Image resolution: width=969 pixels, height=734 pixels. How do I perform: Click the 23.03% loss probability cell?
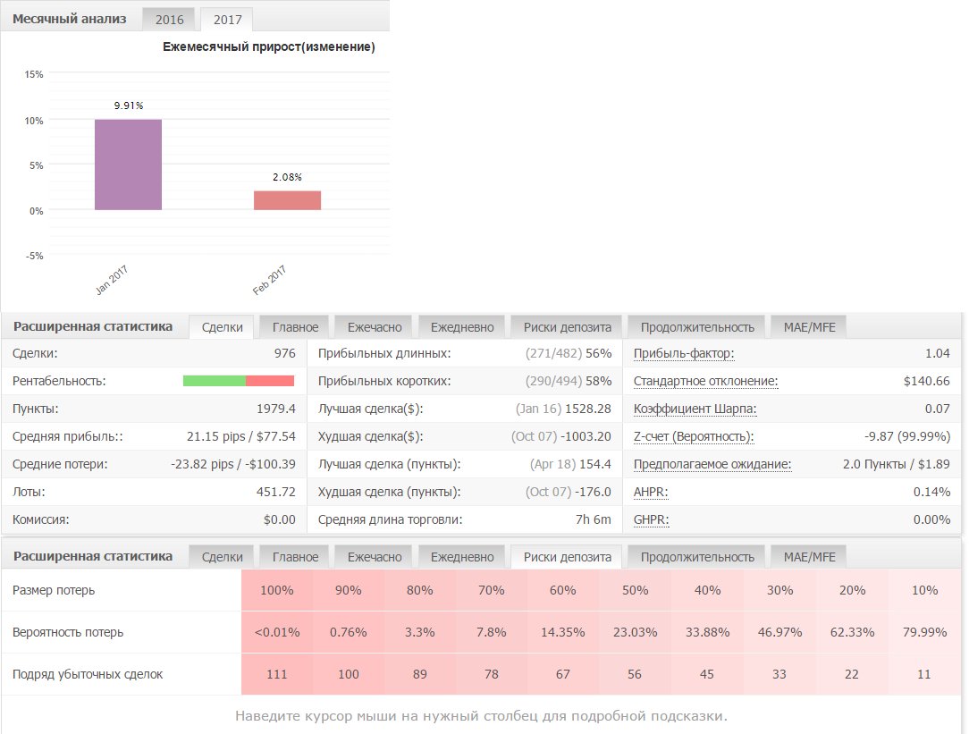point(636,632)
